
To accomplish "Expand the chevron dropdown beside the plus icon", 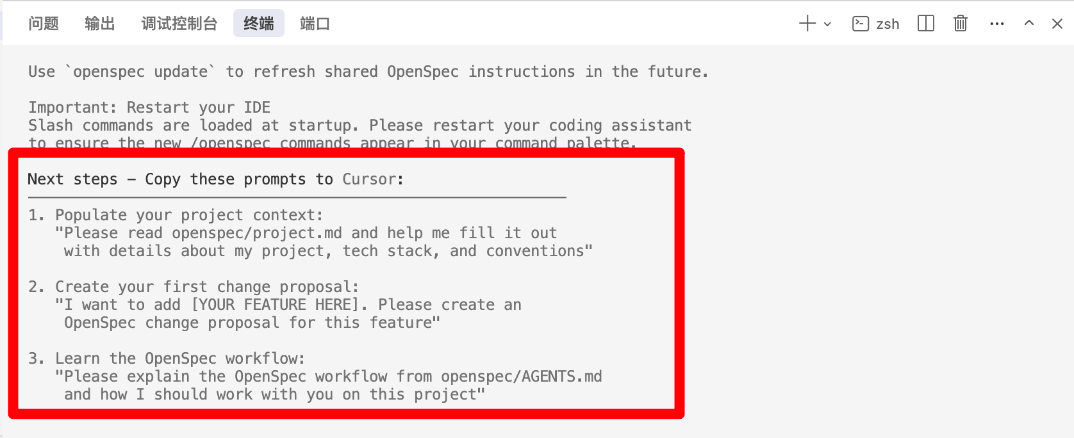I will pos(827,24).
